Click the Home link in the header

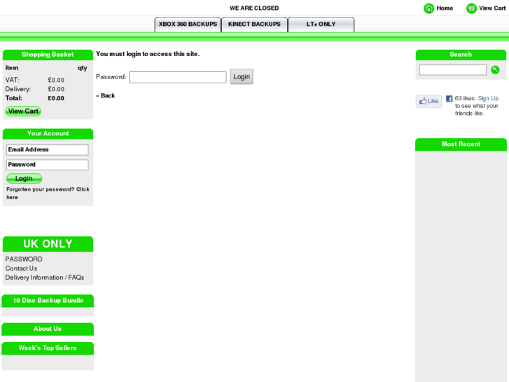[445, 8]
